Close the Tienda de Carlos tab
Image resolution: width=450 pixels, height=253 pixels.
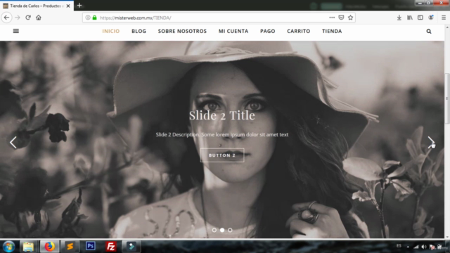click(68, 6)
